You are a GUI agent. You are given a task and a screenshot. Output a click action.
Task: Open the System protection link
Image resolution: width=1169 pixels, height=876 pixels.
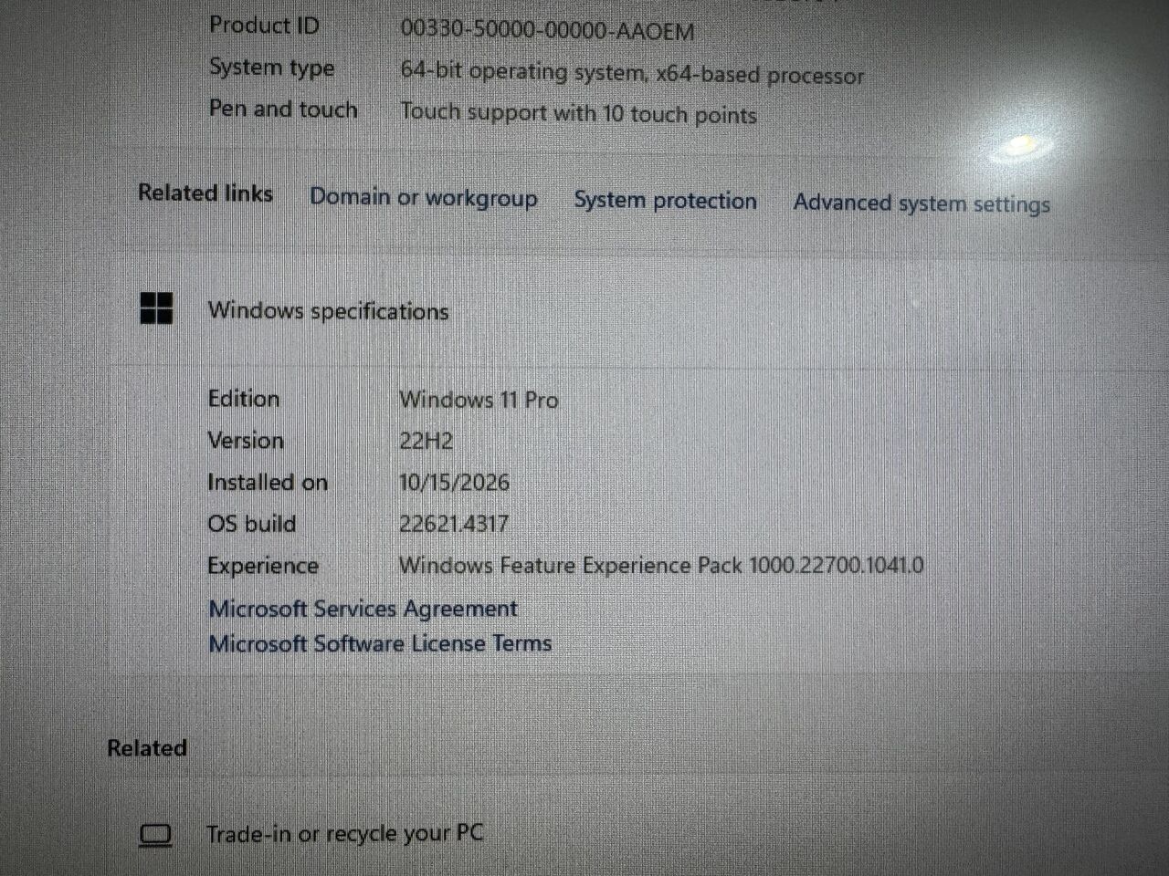(665, 201)
